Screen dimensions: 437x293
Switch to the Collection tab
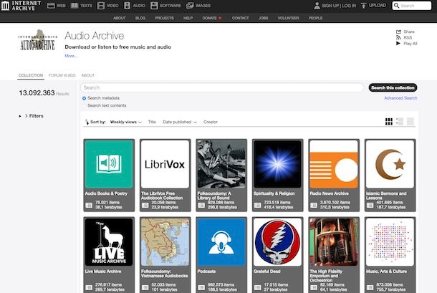[x=31, y=75]
